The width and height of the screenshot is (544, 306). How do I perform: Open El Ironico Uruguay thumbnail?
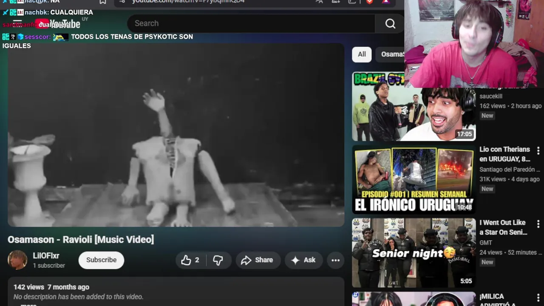click(414, 180)
